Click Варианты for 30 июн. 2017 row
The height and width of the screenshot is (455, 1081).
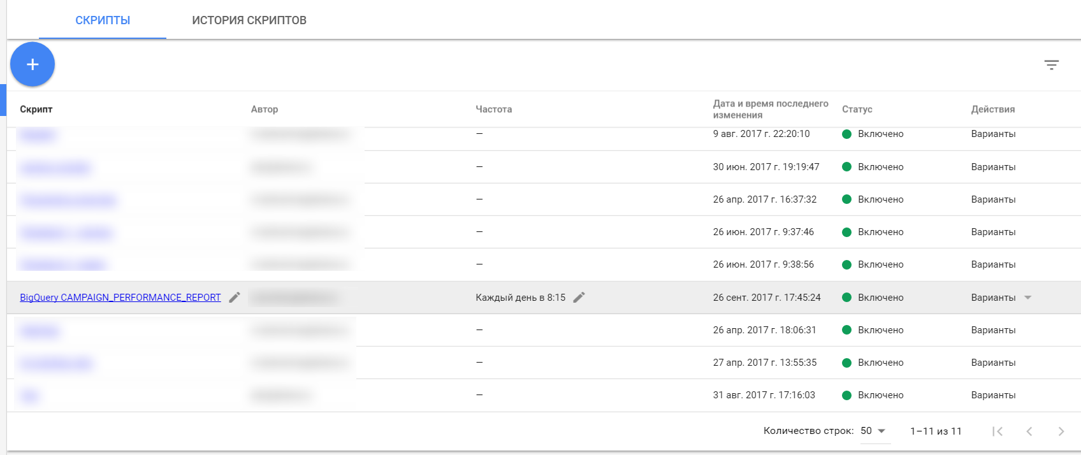tap(993, 167)
